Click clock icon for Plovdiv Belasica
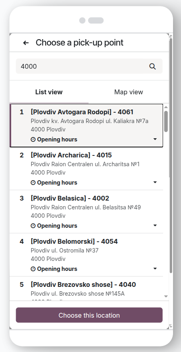 tap(33, 226)
